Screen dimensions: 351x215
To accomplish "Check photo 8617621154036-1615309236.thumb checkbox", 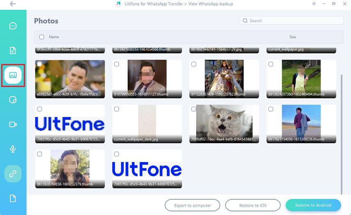I will [x=271, y=109].
